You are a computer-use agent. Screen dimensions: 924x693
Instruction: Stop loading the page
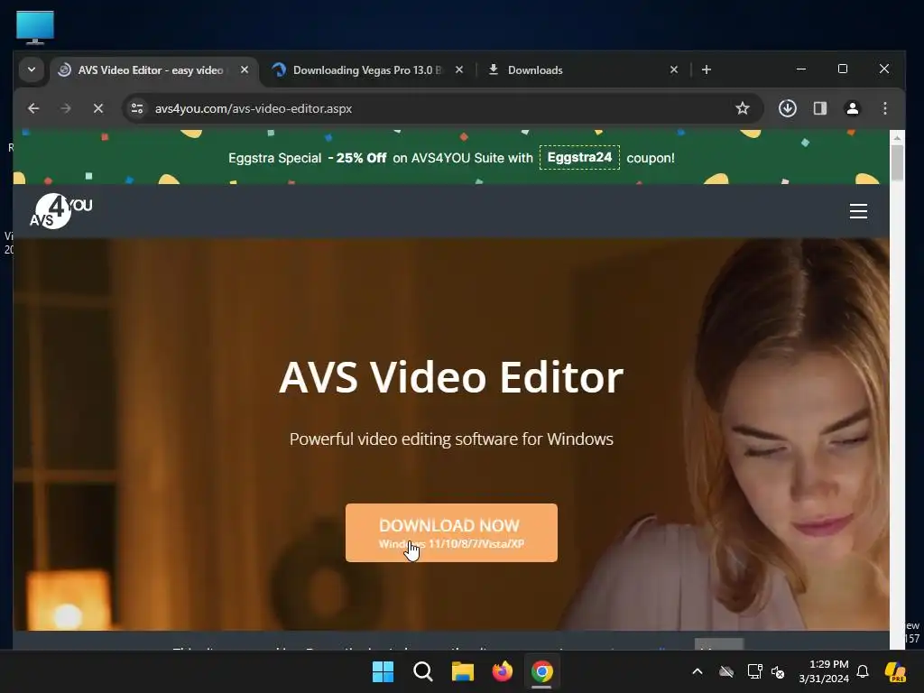(98, 108)
